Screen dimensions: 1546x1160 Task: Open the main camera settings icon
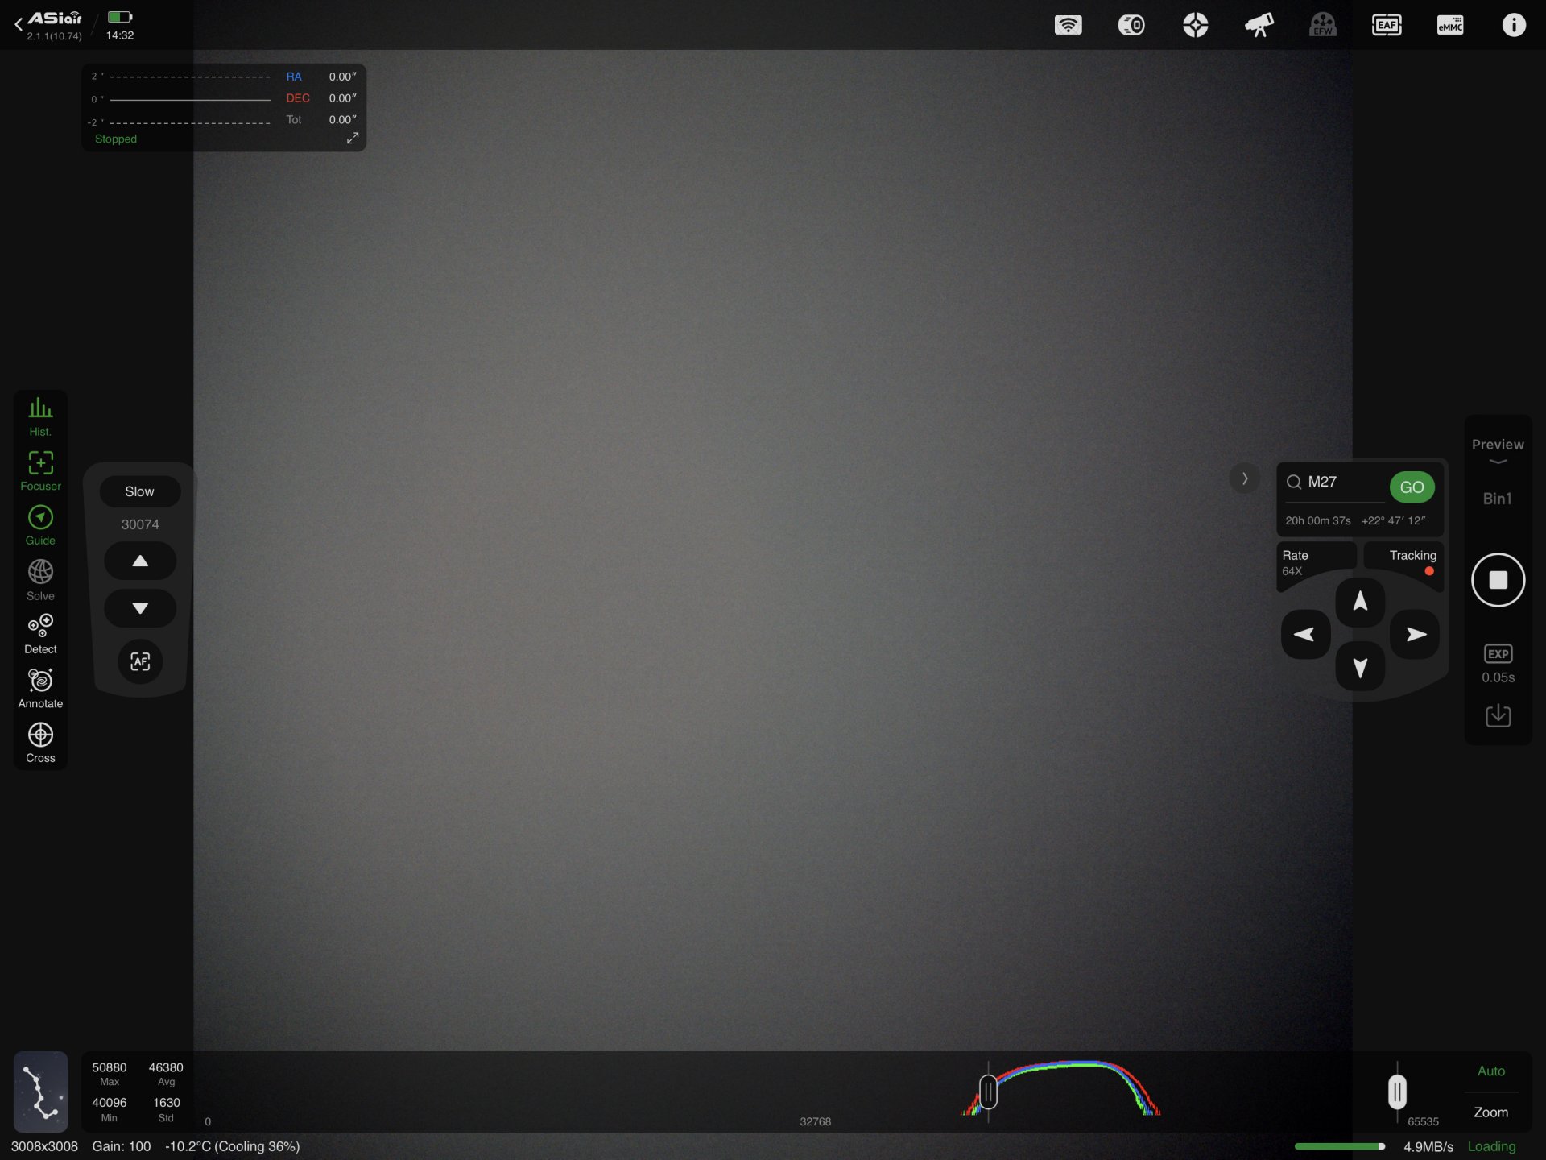point(1131,25)
